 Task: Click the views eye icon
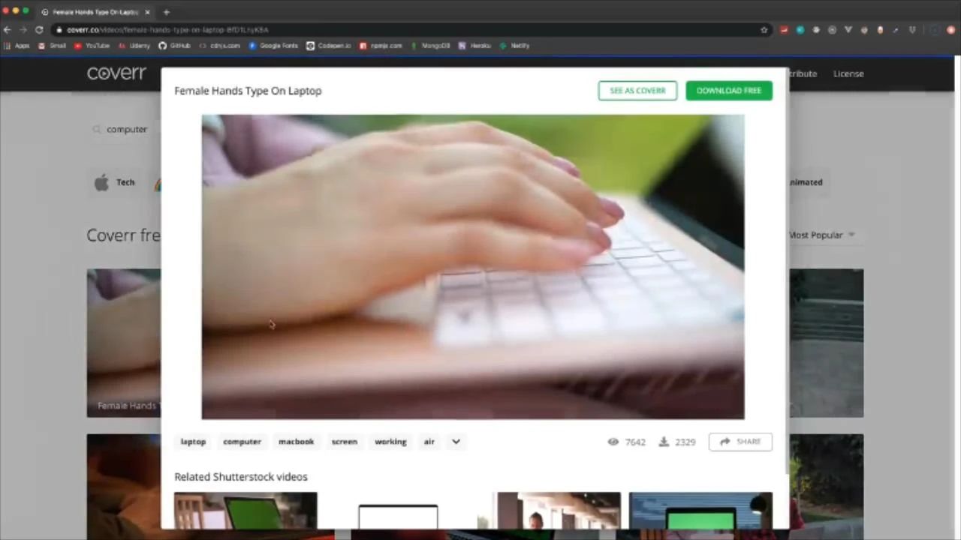tap(613, 442)
